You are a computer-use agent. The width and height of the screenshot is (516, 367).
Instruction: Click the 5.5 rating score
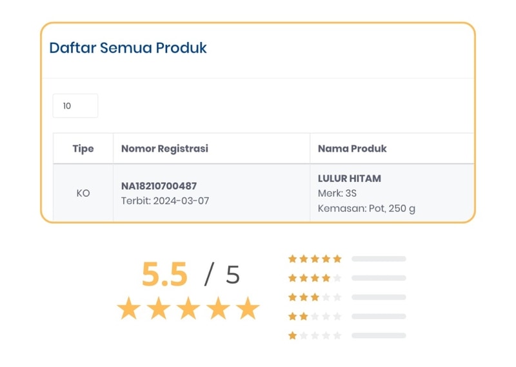(164, 276)
